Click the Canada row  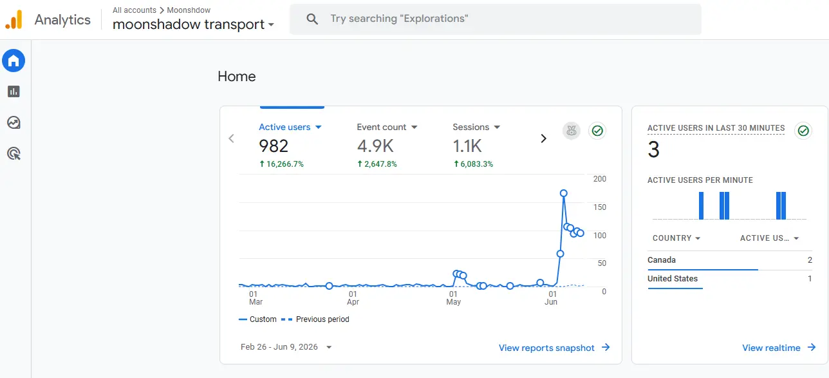click(x=730, y=260)
